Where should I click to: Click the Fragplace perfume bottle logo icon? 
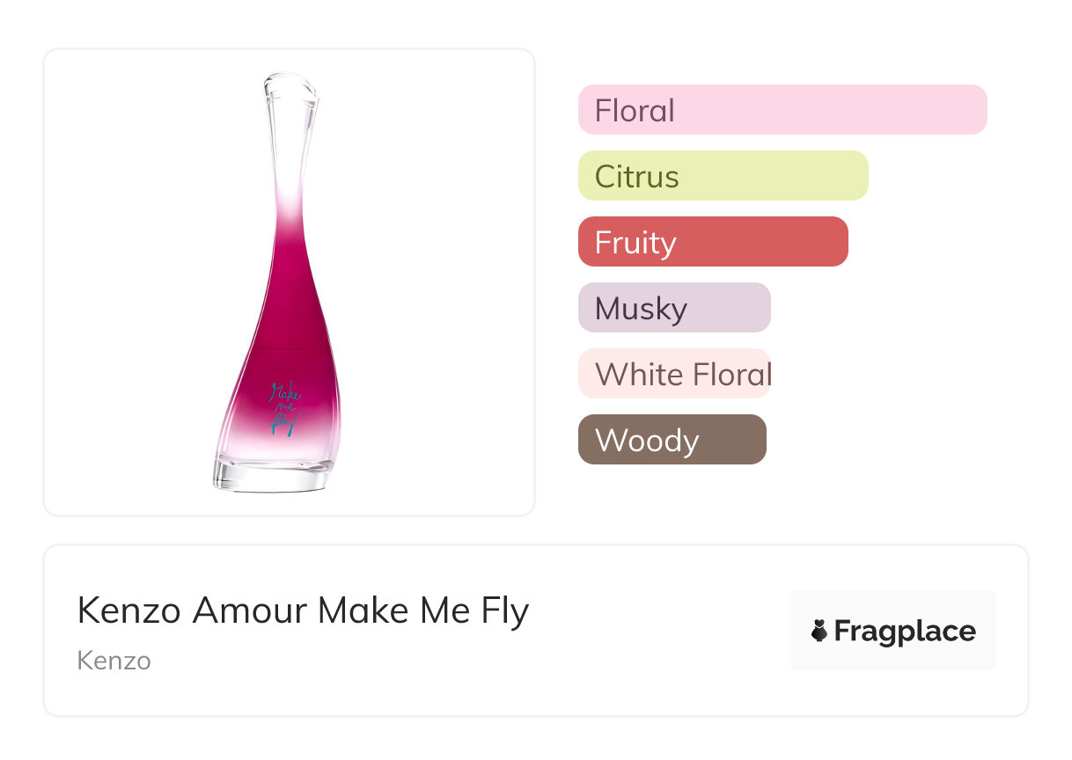coord(819,631)
